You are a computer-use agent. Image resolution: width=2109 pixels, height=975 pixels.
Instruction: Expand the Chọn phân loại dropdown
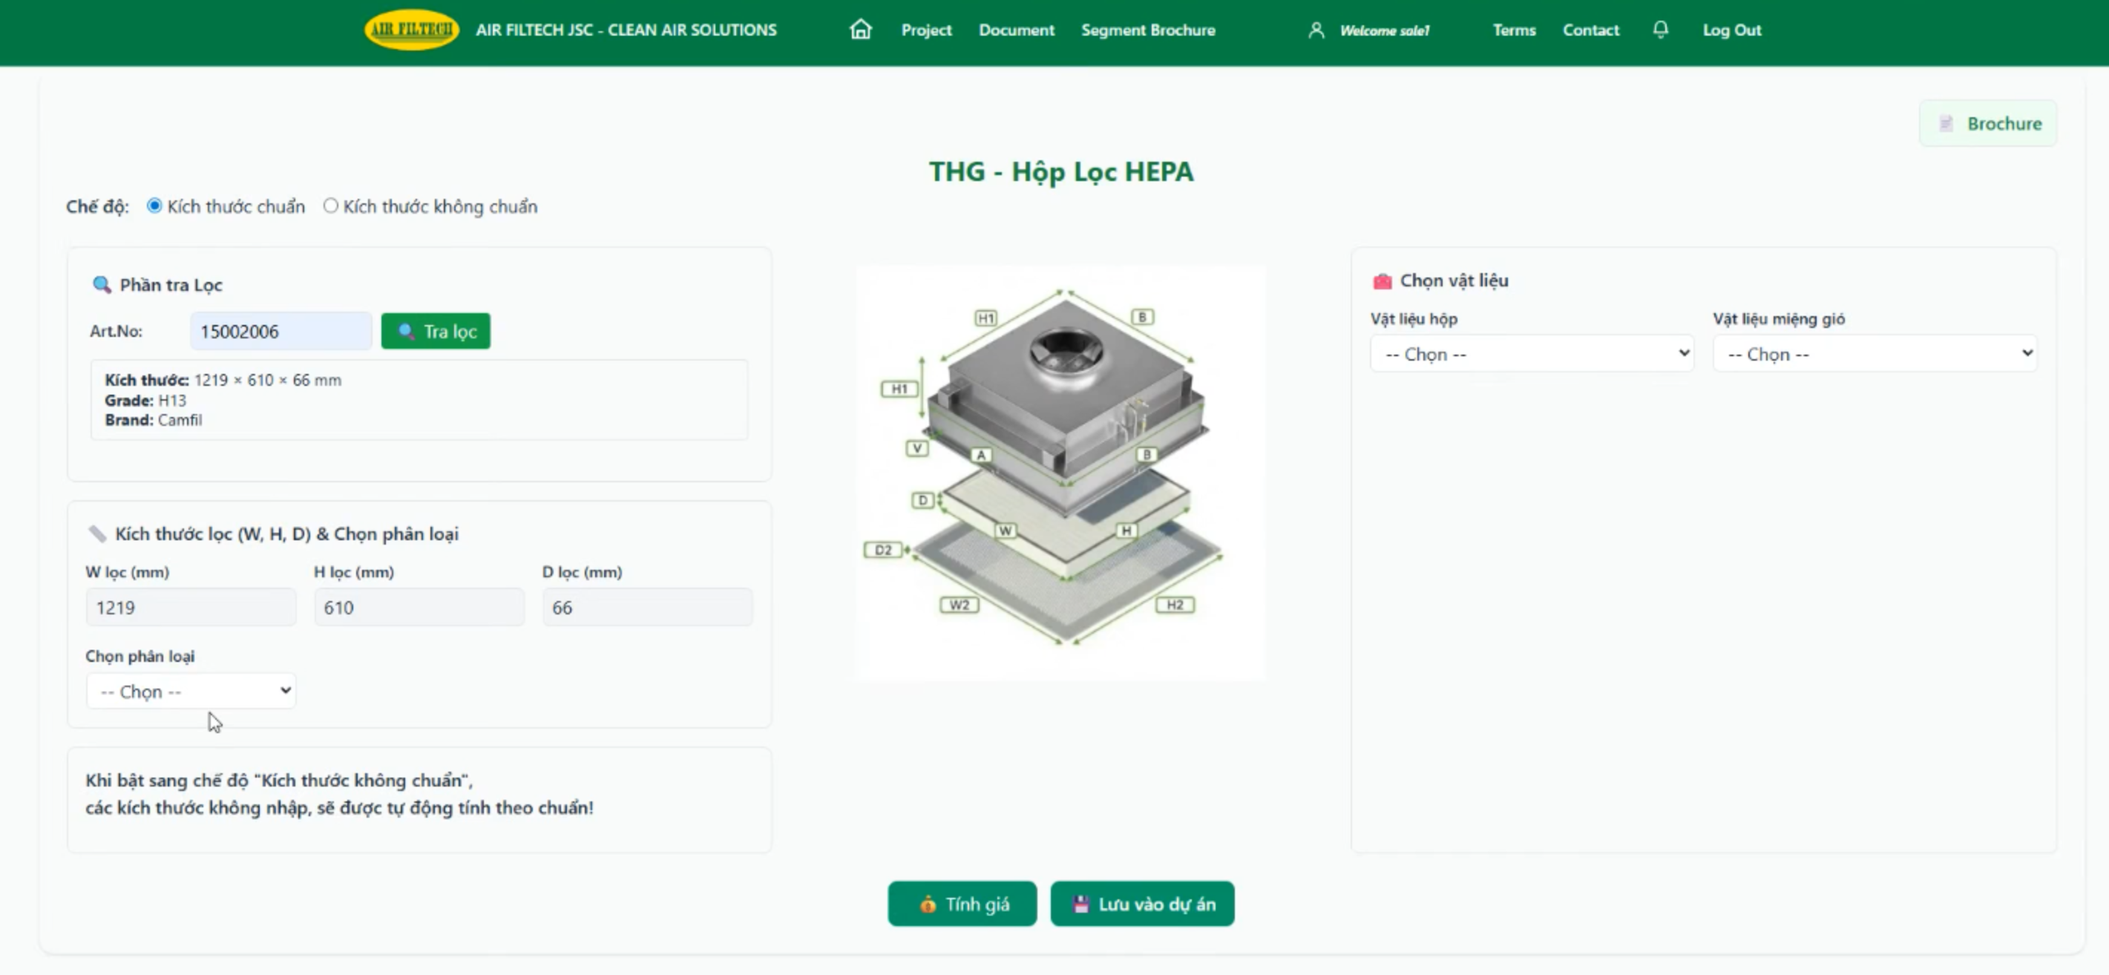(191, 691)
